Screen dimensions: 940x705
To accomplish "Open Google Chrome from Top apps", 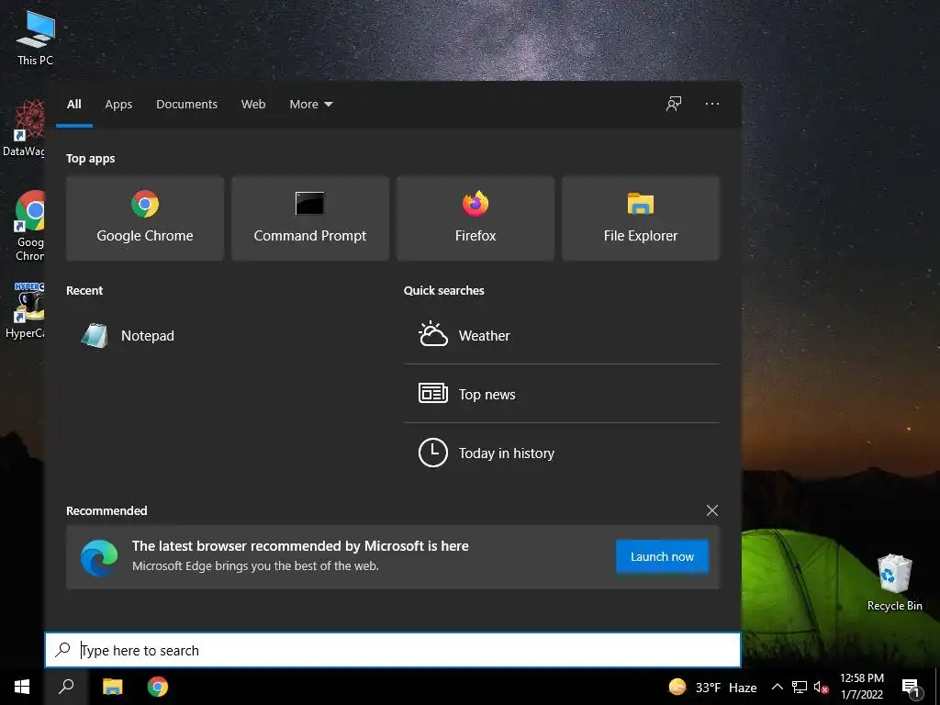I will click(144, 218).
